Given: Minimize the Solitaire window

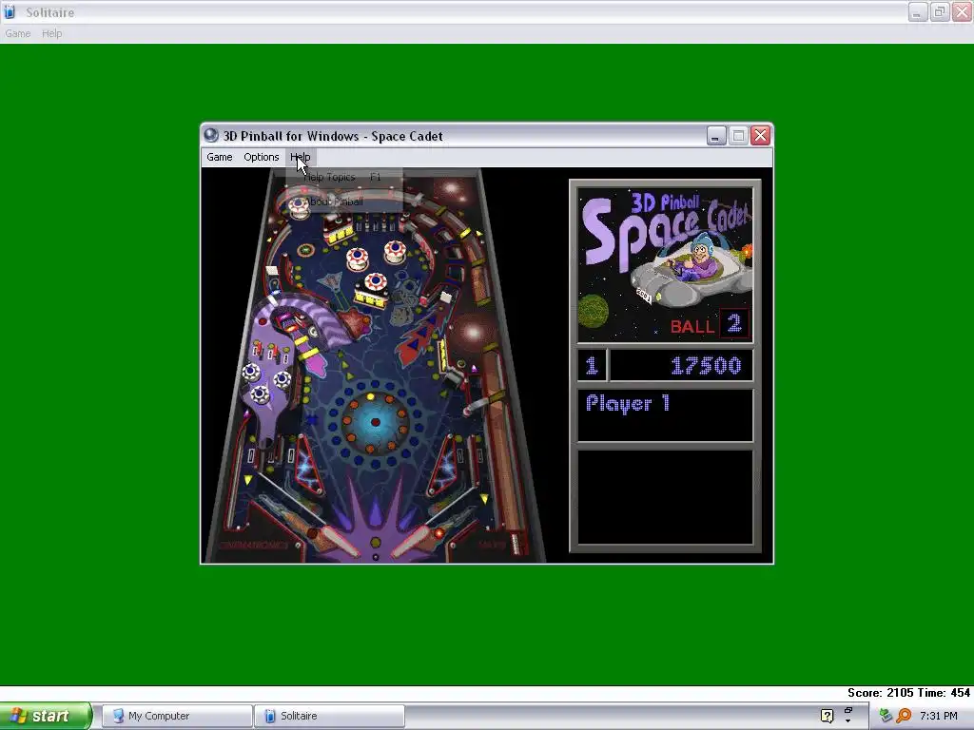Looking at the screenshot, I should [x=917, y=11].
